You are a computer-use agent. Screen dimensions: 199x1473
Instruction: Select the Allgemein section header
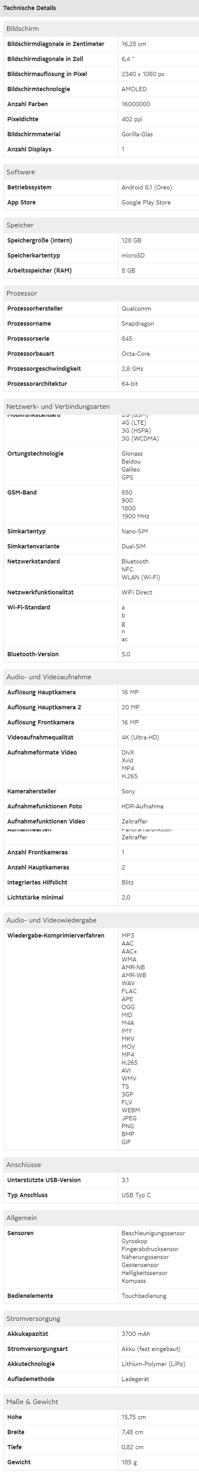(101, 1218)
